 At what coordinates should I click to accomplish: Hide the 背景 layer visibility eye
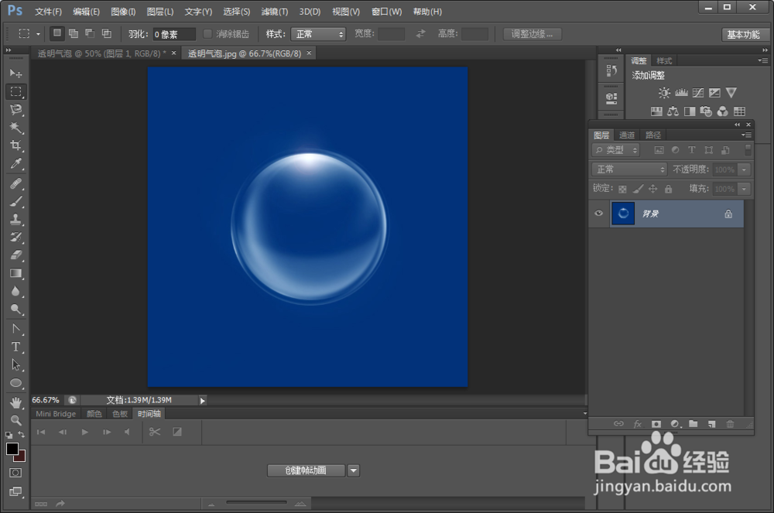point(599,214)
